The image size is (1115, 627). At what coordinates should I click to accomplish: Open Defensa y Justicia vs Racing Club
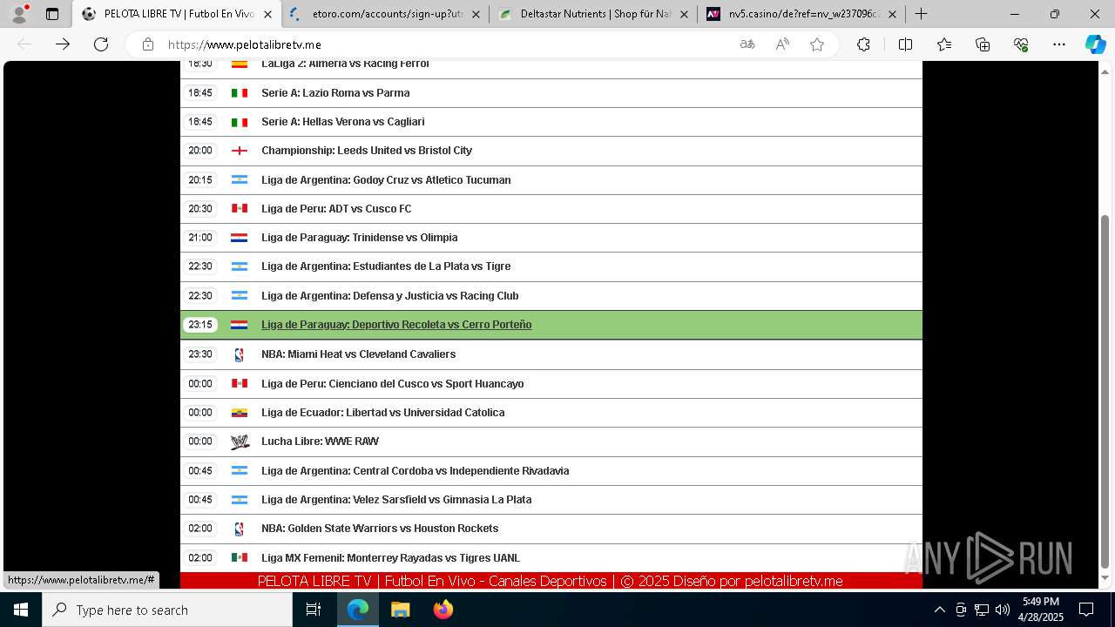click(390, 296)
